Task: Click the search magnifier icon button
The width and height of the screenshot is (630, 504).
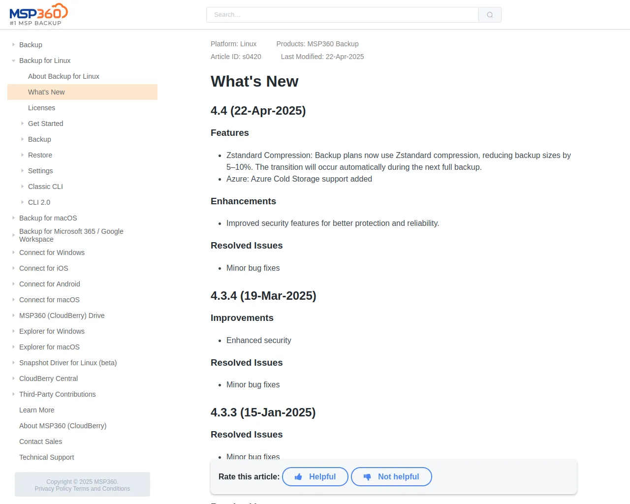Action: pyautogui.click(x=490, y=15)
